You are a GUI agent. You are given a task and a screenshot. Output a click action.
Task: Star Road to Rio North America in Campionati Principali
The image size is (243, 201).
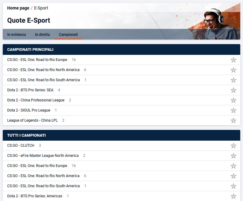click(233, 70)
